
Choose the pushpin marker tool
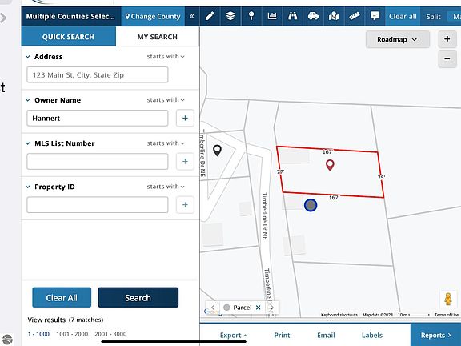251,16
